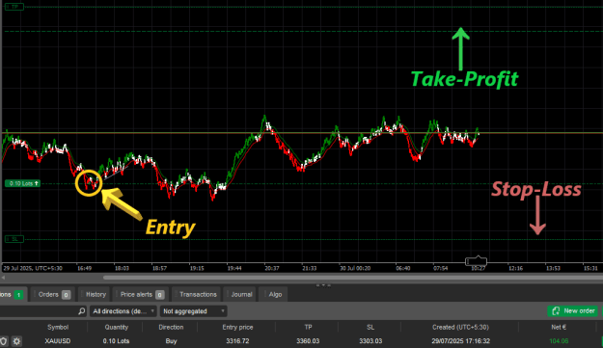This screenshot has width=603, height=348.
Task: Sort by the SL column header
Action: tap(370, 327)
